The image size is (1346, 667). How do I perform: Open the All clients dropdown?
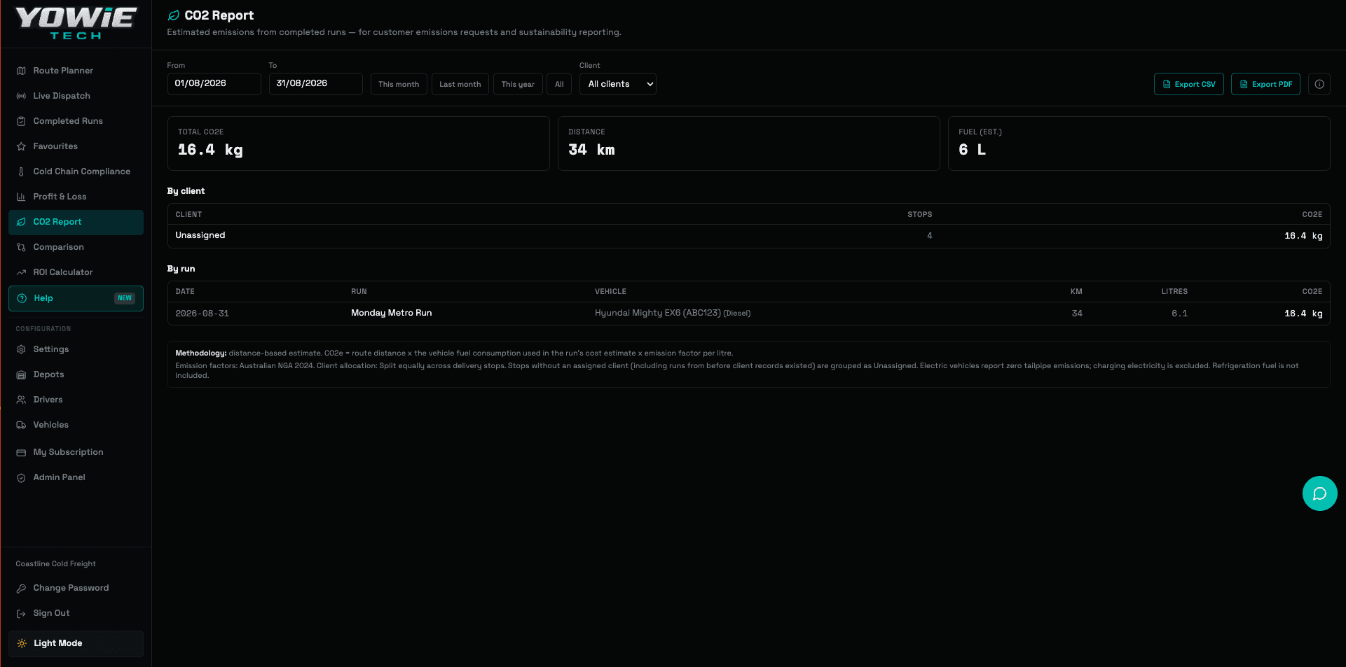point(617,84)
